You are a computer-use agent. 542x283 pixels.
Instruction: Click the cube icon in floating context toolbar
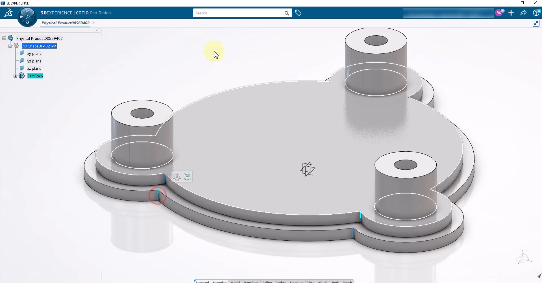point(187,177)
